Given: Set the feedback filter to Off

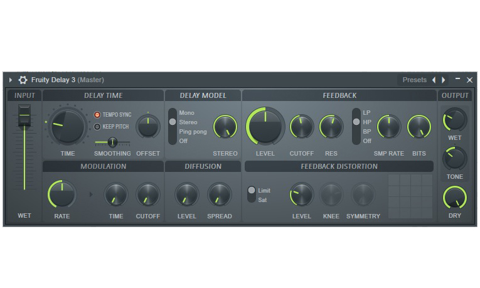Looking at the screenshot, I should tap(367, 141).
